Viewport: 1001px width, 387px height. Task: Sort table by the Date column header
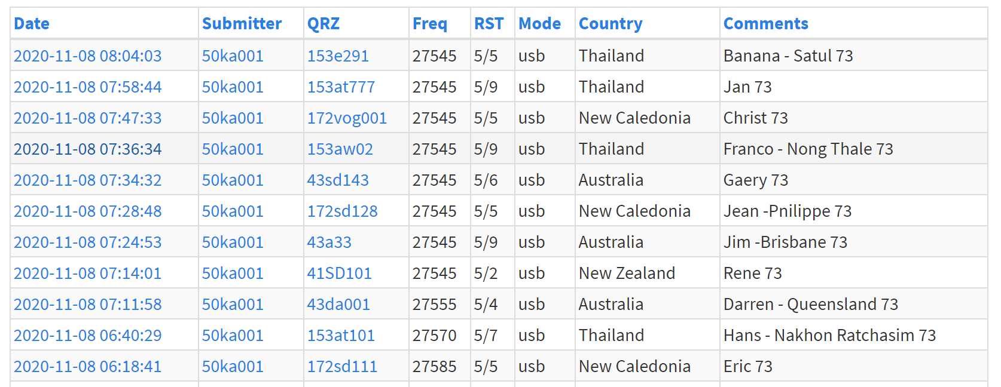pos(32,24)
